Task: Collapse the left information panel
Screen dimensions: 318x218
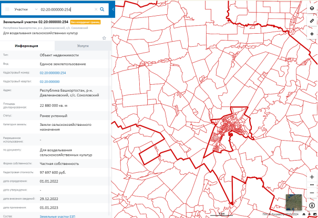Action: (x=113, y=9)
